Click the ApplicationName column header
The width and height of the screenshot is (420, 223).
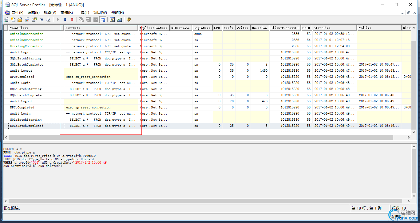click(x=154, y=28)
